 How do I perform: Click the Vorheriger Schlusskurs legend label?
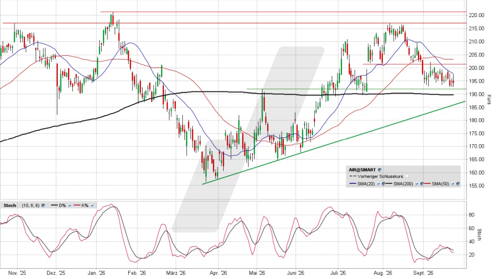click(x=380, y=177)
